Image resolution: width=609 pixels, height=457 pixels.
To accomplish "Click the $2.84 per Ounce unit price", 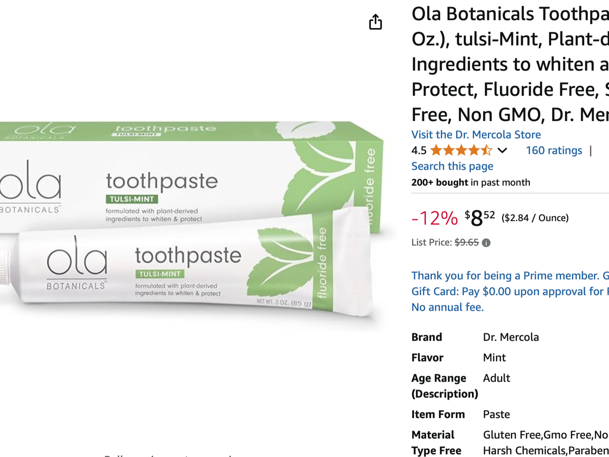I will click(535, 218).
